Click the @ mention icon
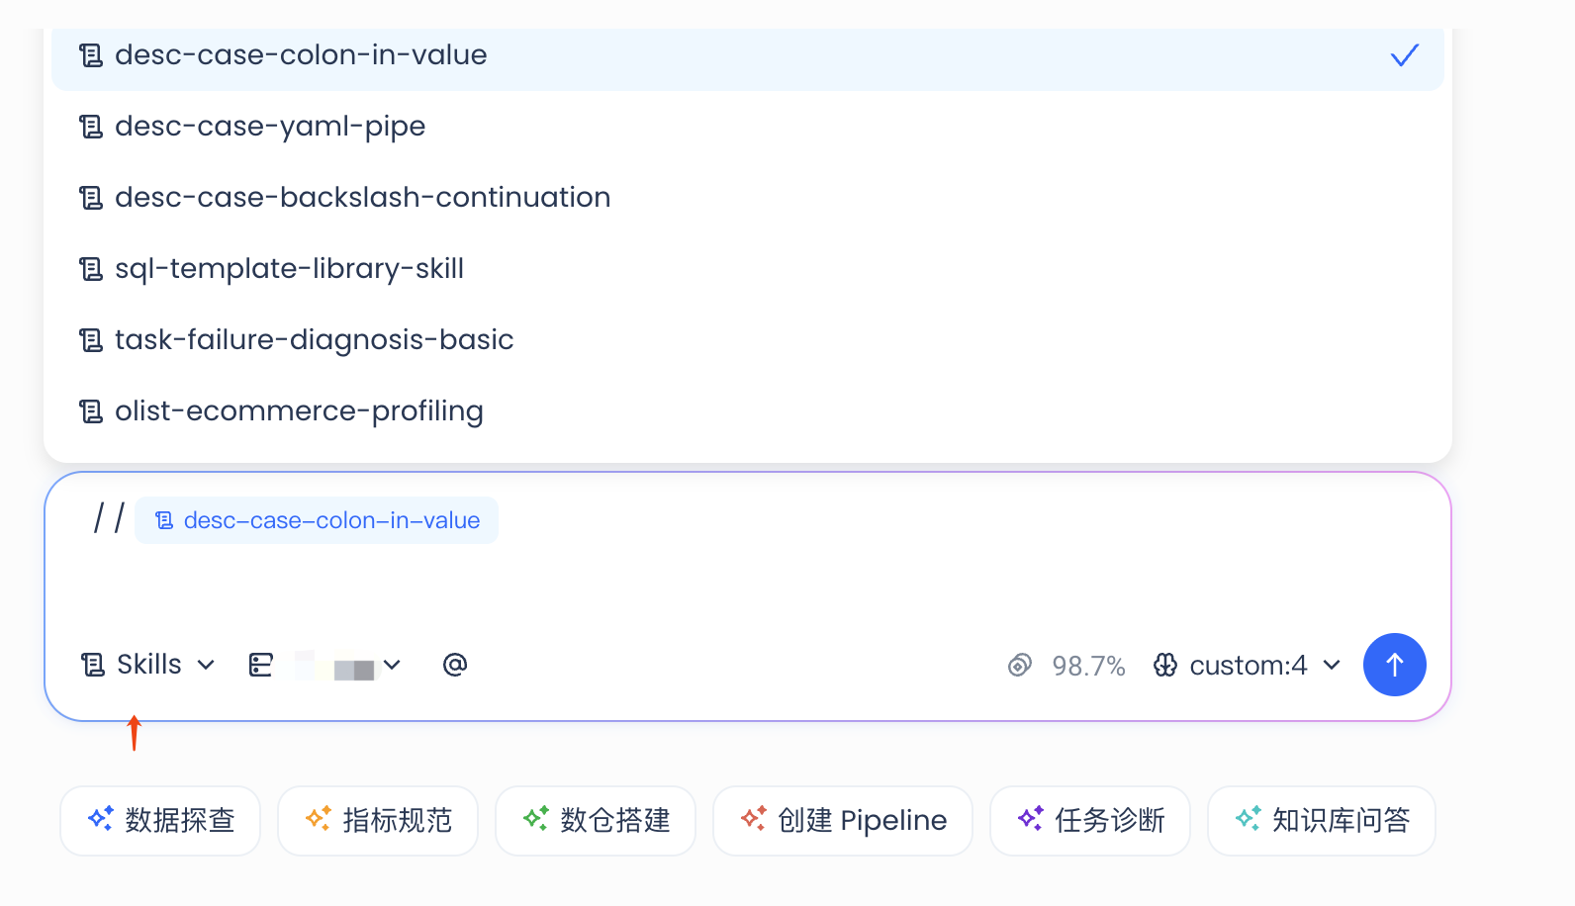The image size is (1575, 906). pos(455,665)
